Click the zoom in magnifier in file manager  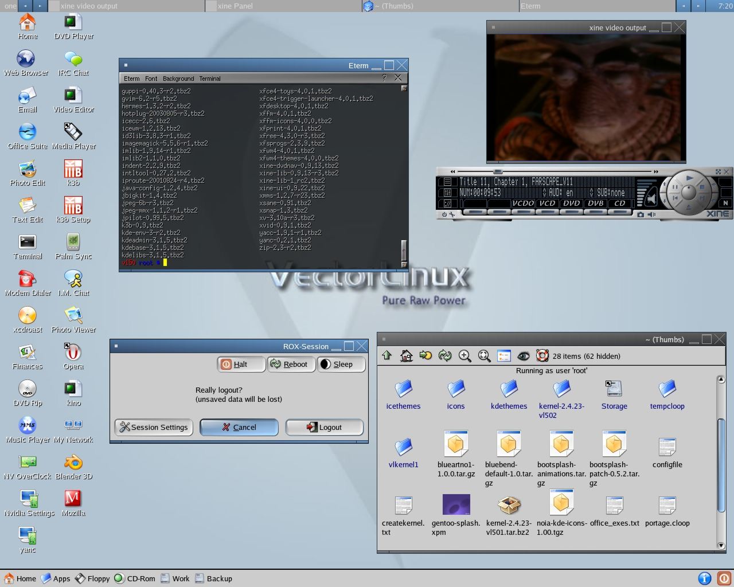tap(465, 356)
